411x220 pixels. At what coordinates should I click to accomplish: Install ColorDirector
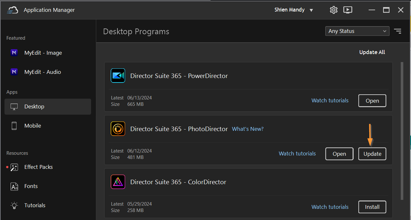click(372, 207)
